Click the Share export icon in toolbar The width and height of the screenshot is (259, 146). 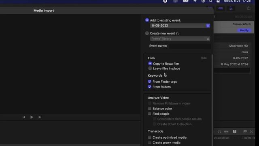(249, 8)
